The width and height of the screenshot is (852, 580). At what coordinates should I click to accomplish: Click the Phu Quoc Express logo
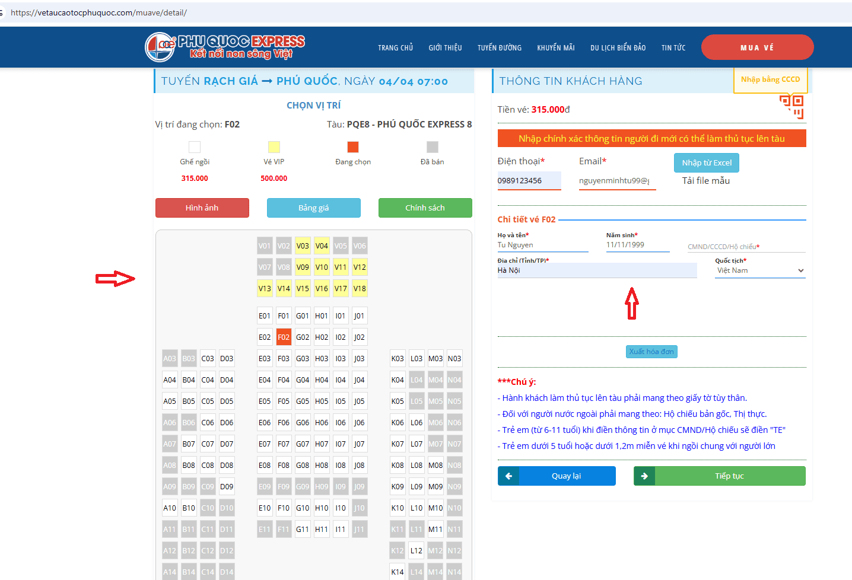point(225,47)
